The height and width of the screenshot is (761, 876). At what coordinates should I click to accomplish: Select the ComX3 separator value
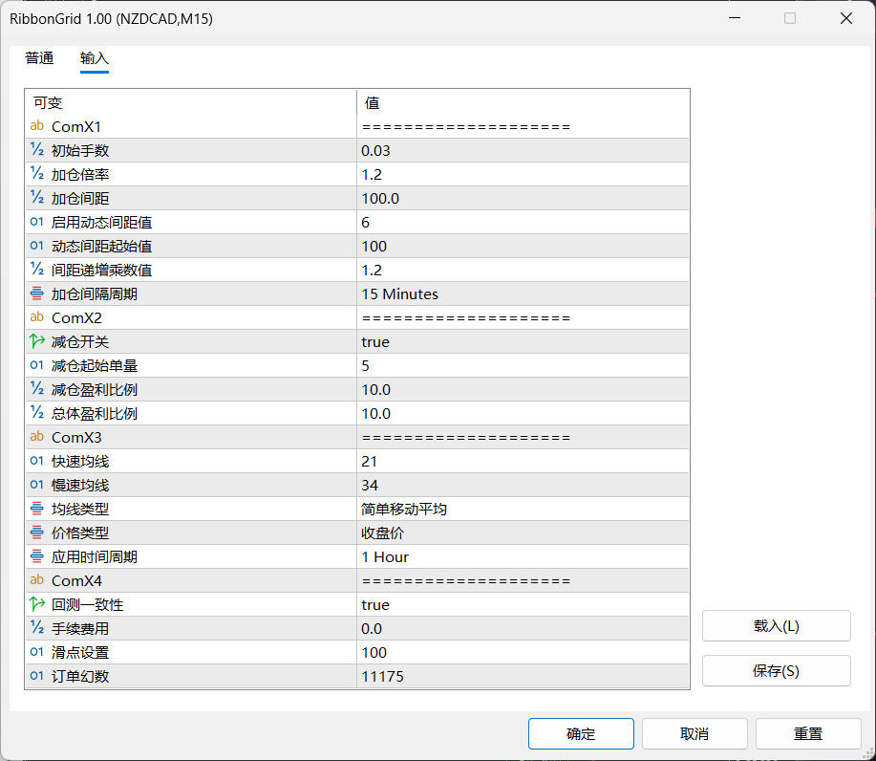click(523, 437)
